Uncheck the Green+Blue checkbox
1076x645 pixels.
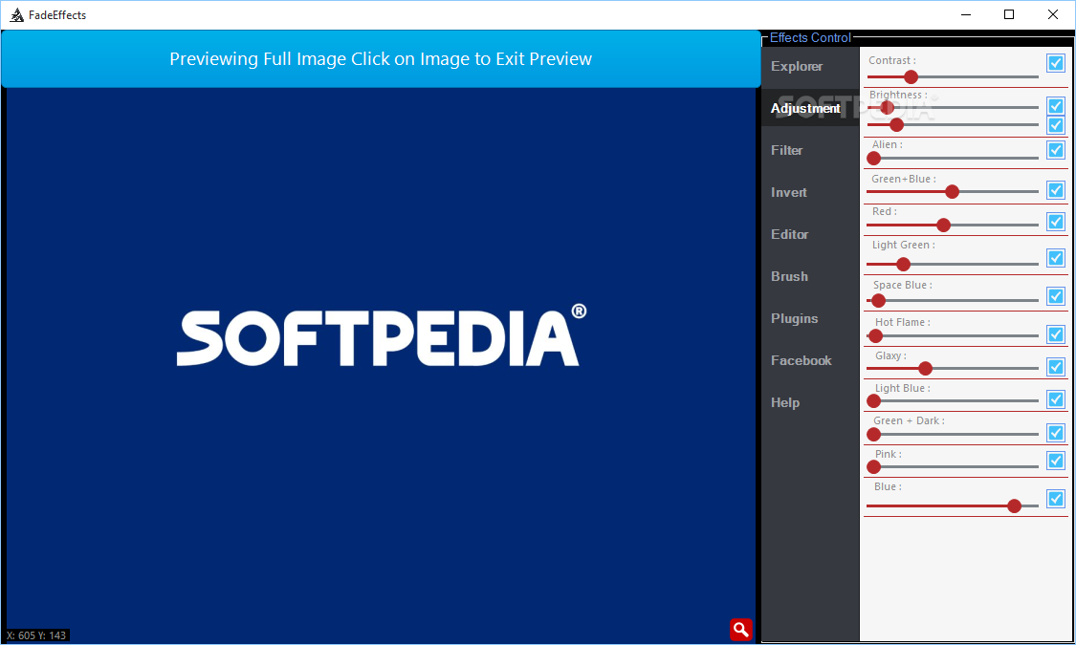point(1055,190)
